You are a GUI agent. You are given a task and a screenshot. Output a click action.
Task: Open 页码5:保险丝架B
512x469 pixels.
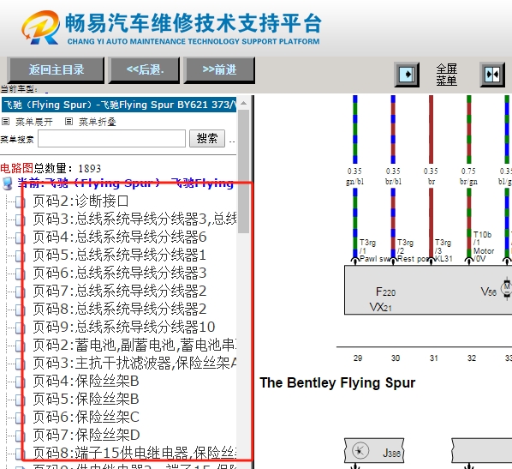[86, 399]
